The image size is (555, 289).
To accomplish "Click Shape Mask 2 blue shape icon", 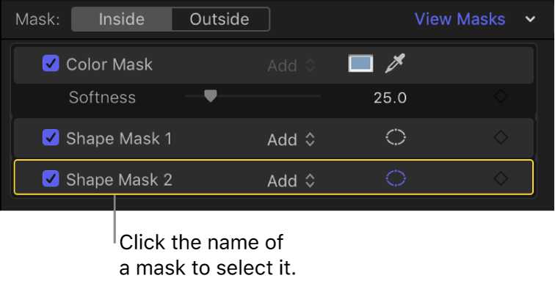I will click(396, 178).
